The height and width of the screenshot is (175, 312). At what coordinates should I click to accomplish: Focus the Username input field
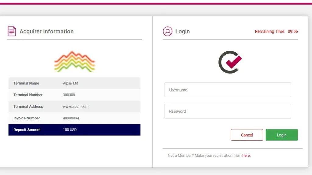coord(228,90)
